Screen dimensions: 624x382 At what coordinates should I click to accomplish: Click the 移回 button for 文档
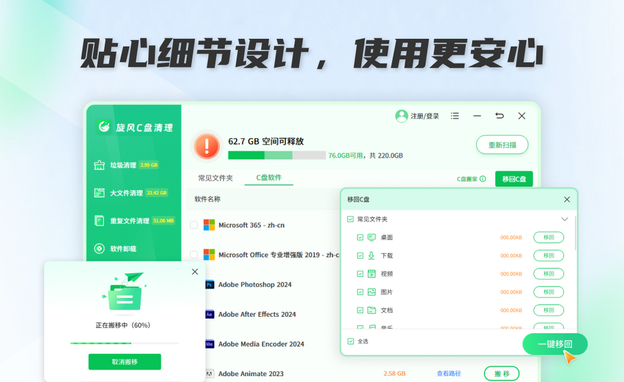[x=549, y=310]
